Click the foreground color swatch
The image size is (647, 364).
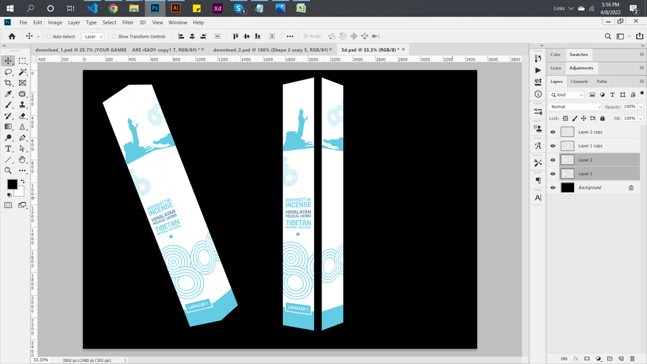pos(12,184)
